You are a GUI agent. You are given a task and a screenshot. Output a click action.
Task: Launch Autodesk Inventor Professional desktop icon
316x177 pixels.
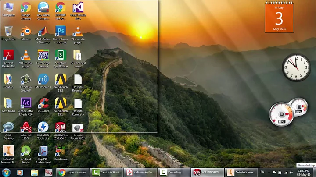pyautogui.click(x=8, y=155)
